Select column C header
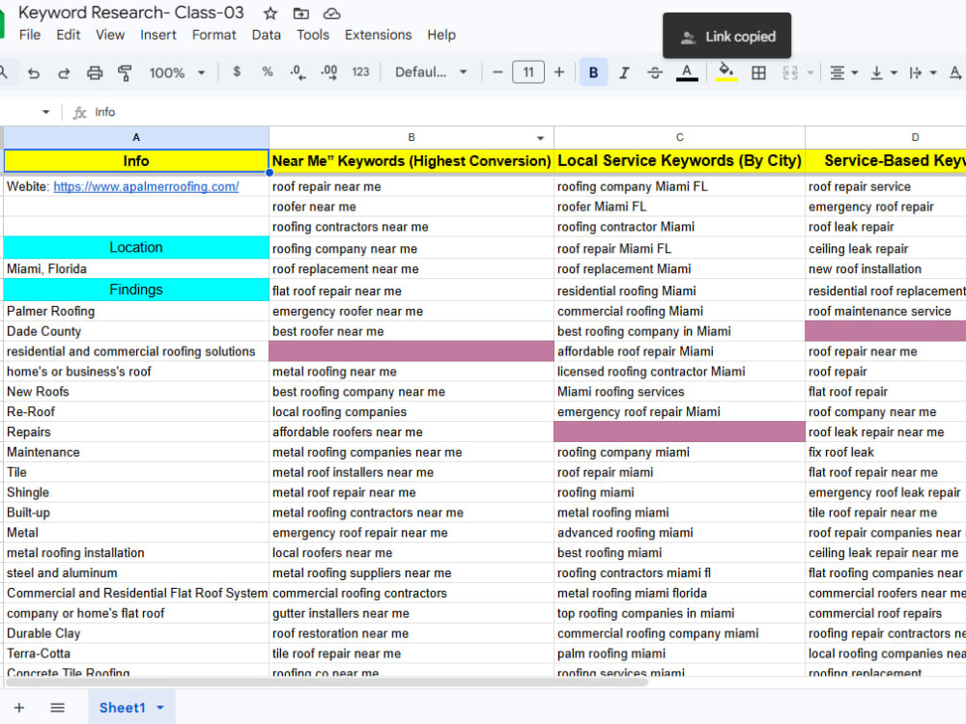 pos(679,137)
